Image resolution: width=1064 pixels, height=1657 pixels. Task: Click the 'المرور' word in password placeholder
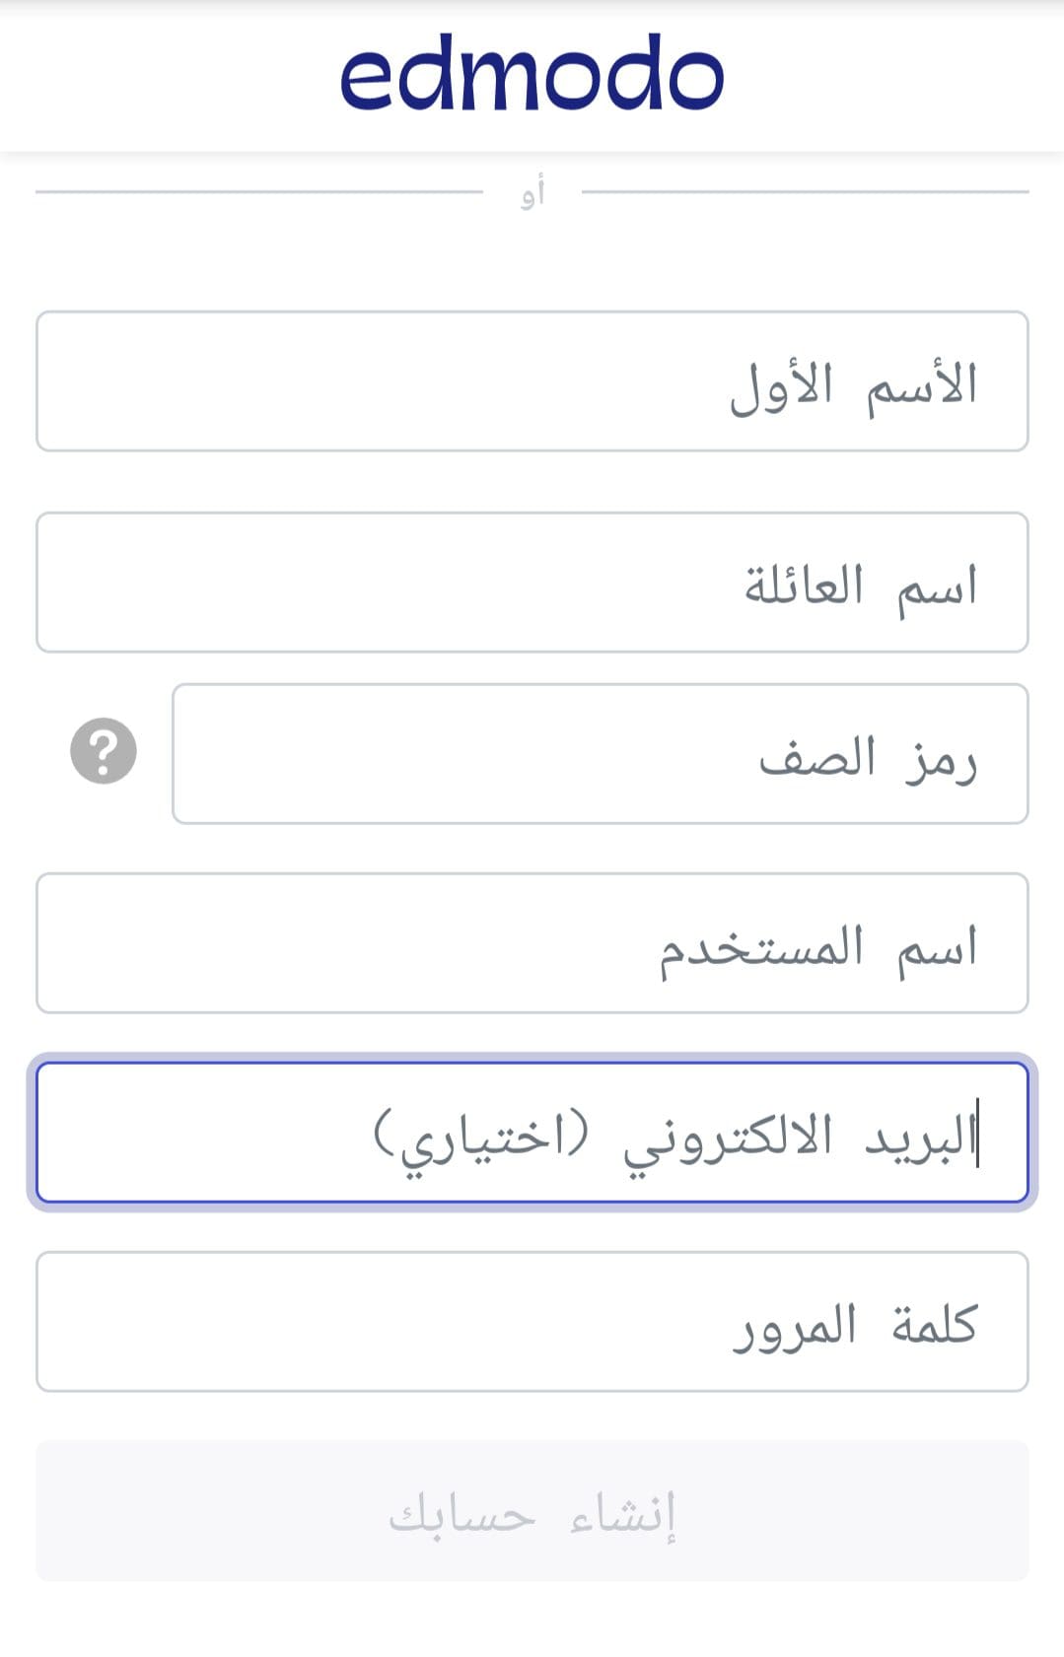point(795,1327)
